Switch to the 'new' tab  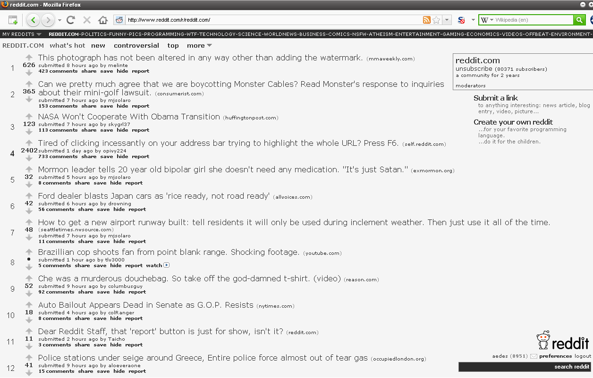point(98,46)
